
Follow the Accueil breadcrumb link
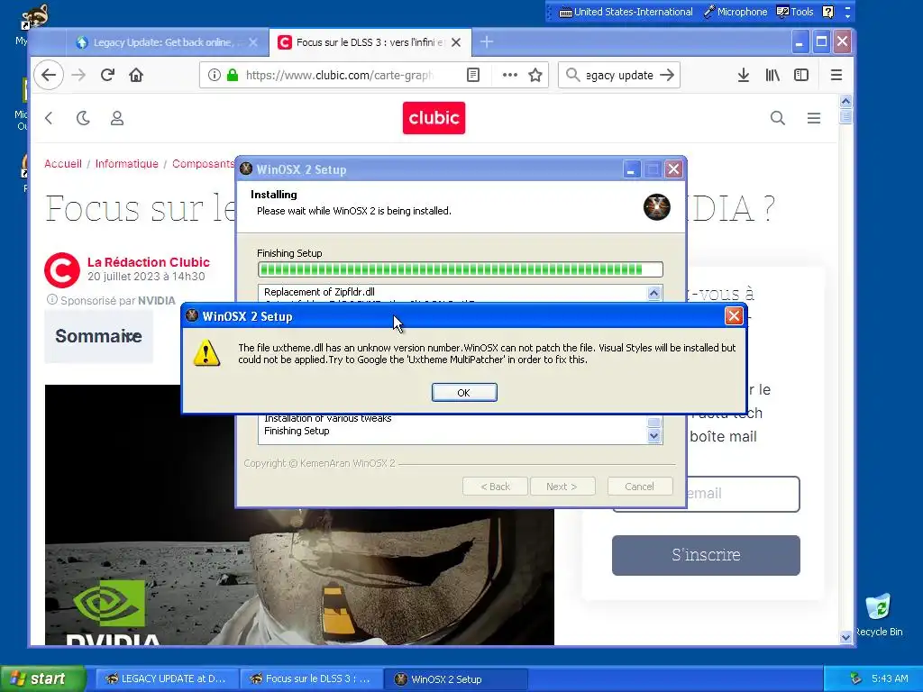click(x=63, y=164)
